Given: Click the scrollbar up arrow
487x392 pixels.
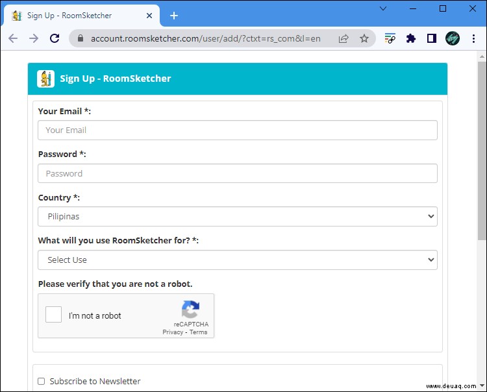Looking at the screenshot, I should 482,56.
